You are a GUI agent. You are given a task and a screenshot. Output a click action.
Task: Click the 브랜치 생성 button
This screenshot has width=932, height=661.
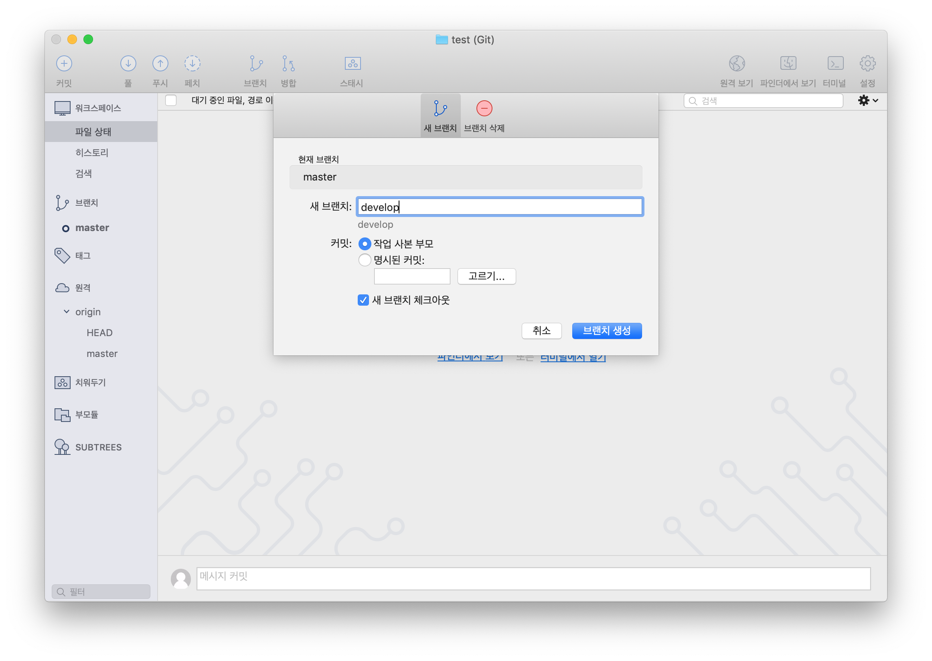[x=606, y=330]
